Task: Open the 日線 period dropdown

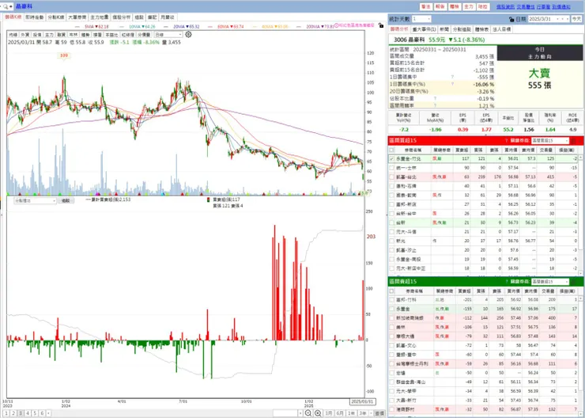Action: [168, 35]
